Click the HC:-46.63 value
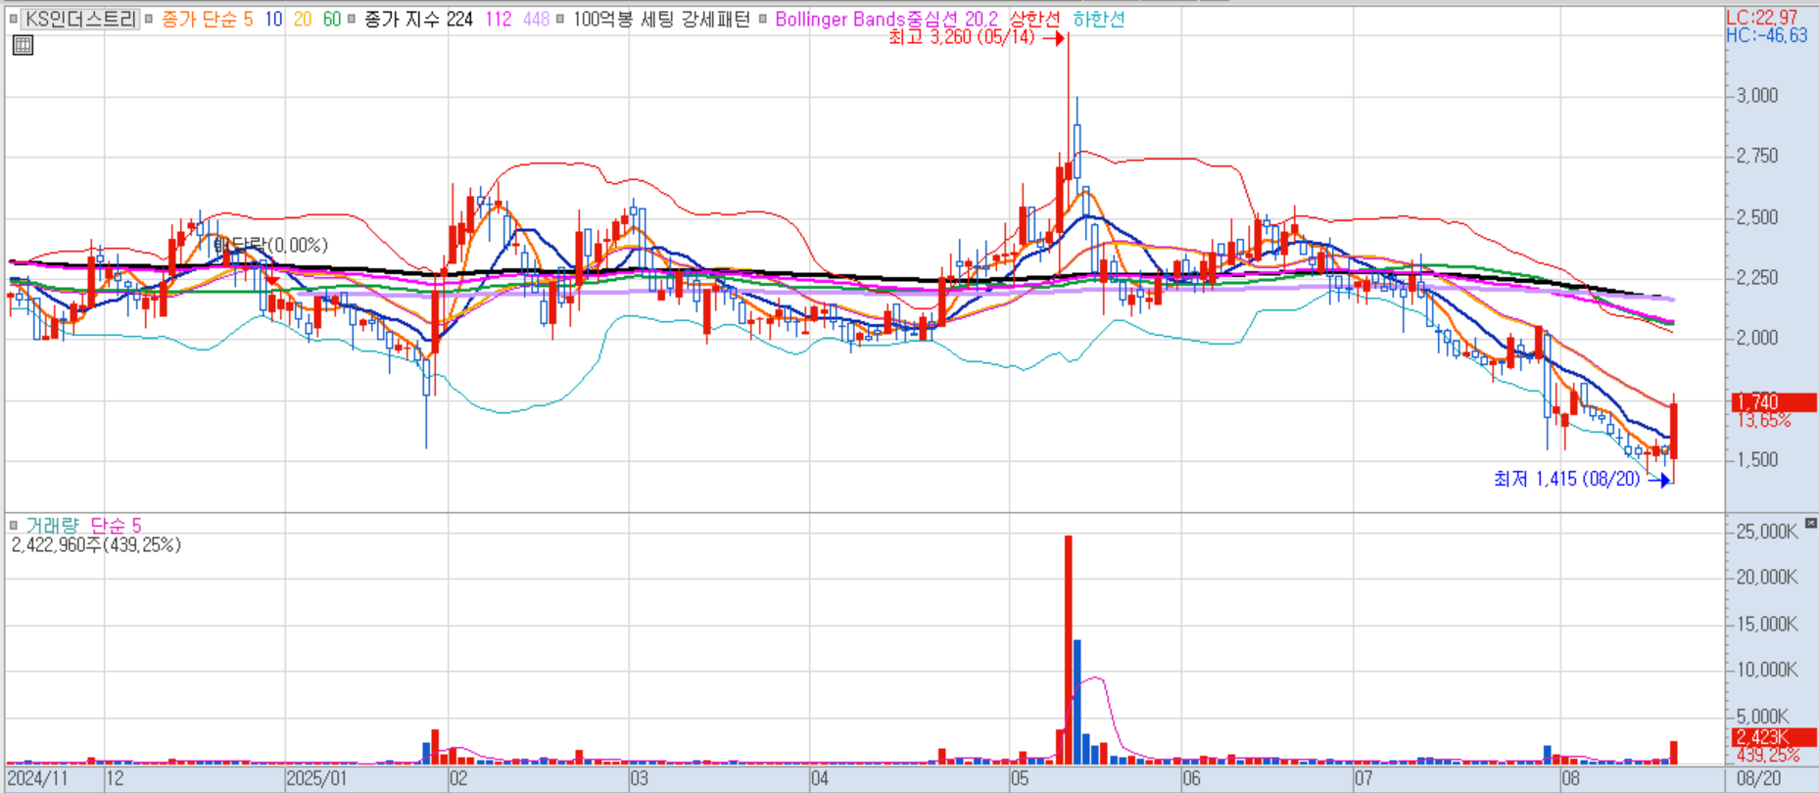Viewport: 1819px width, 793px height. coord(1766,35)
